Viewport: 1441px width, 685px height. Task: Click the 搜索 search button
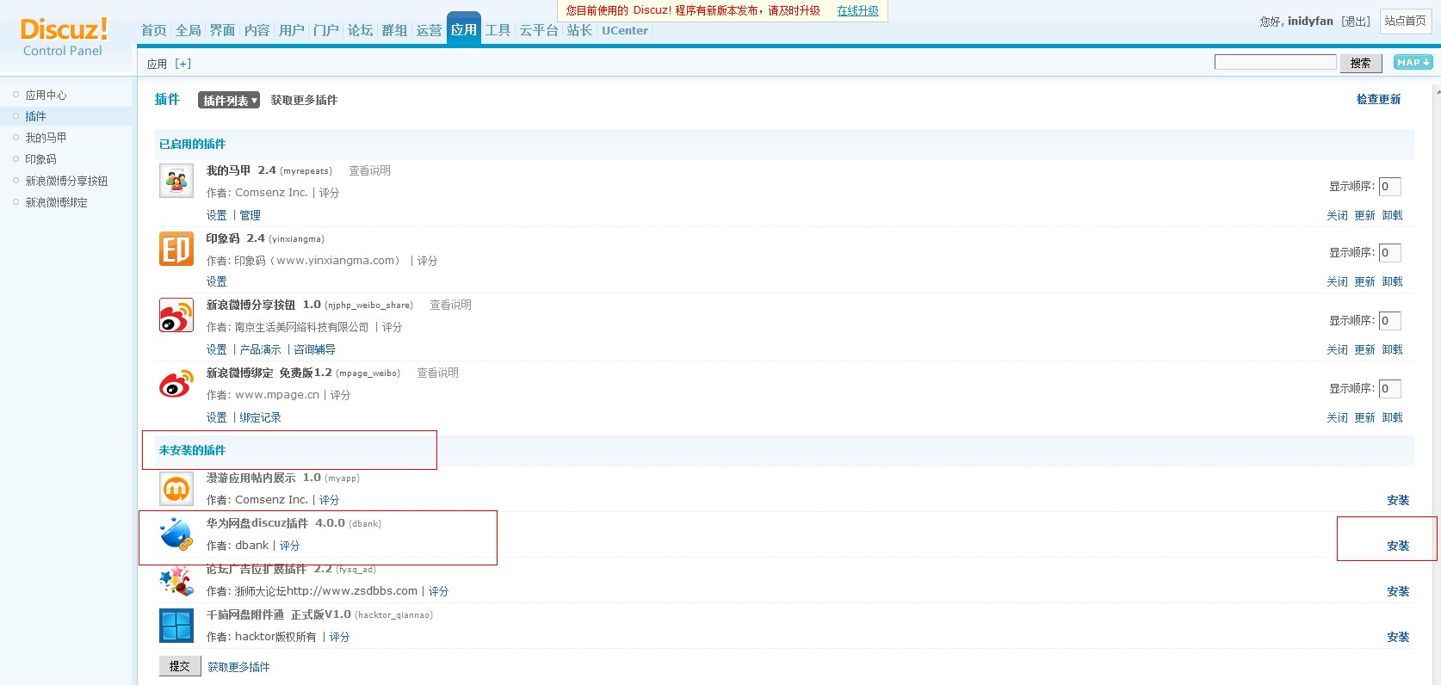click(x=1361, y=63)
